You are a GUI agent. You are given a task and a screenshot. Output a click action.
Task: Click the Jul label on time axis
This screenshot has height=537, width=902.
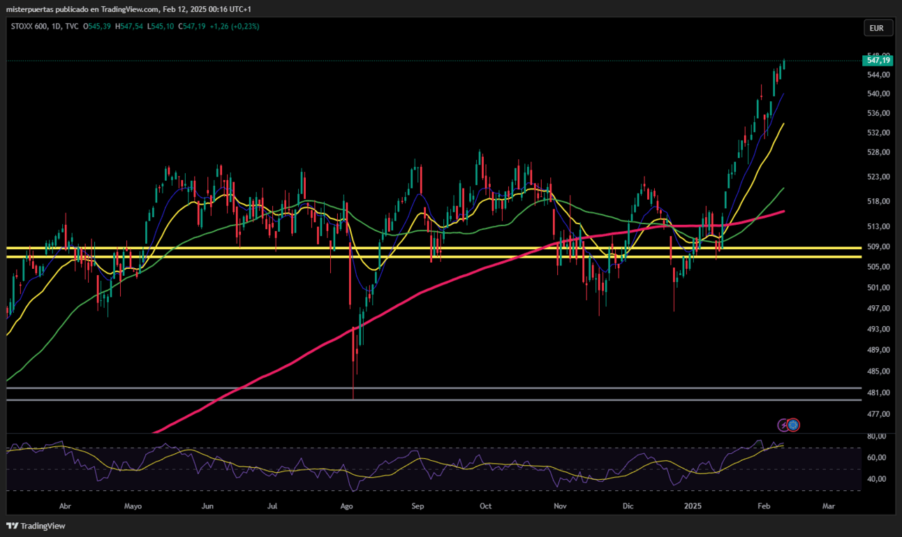[x=273, y=506]
